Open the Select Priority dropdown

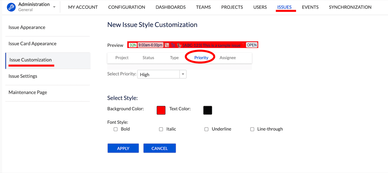[x=162, y=74]
